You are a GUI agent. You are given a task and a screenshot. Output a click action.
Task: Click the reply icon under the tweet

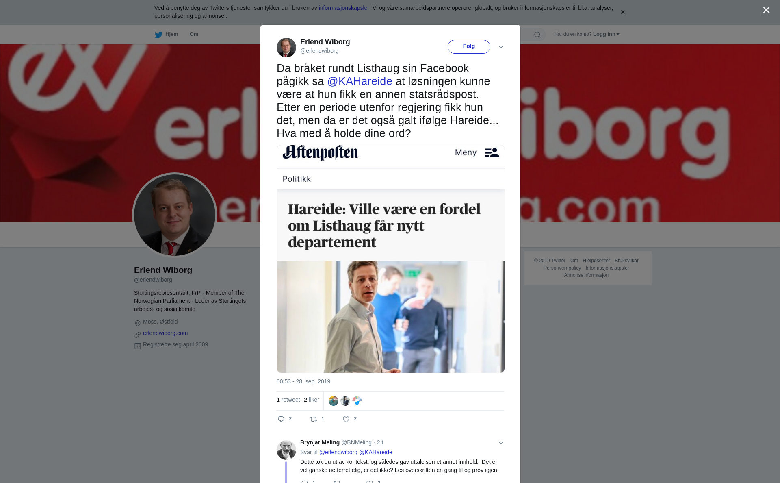pos(281,419)
